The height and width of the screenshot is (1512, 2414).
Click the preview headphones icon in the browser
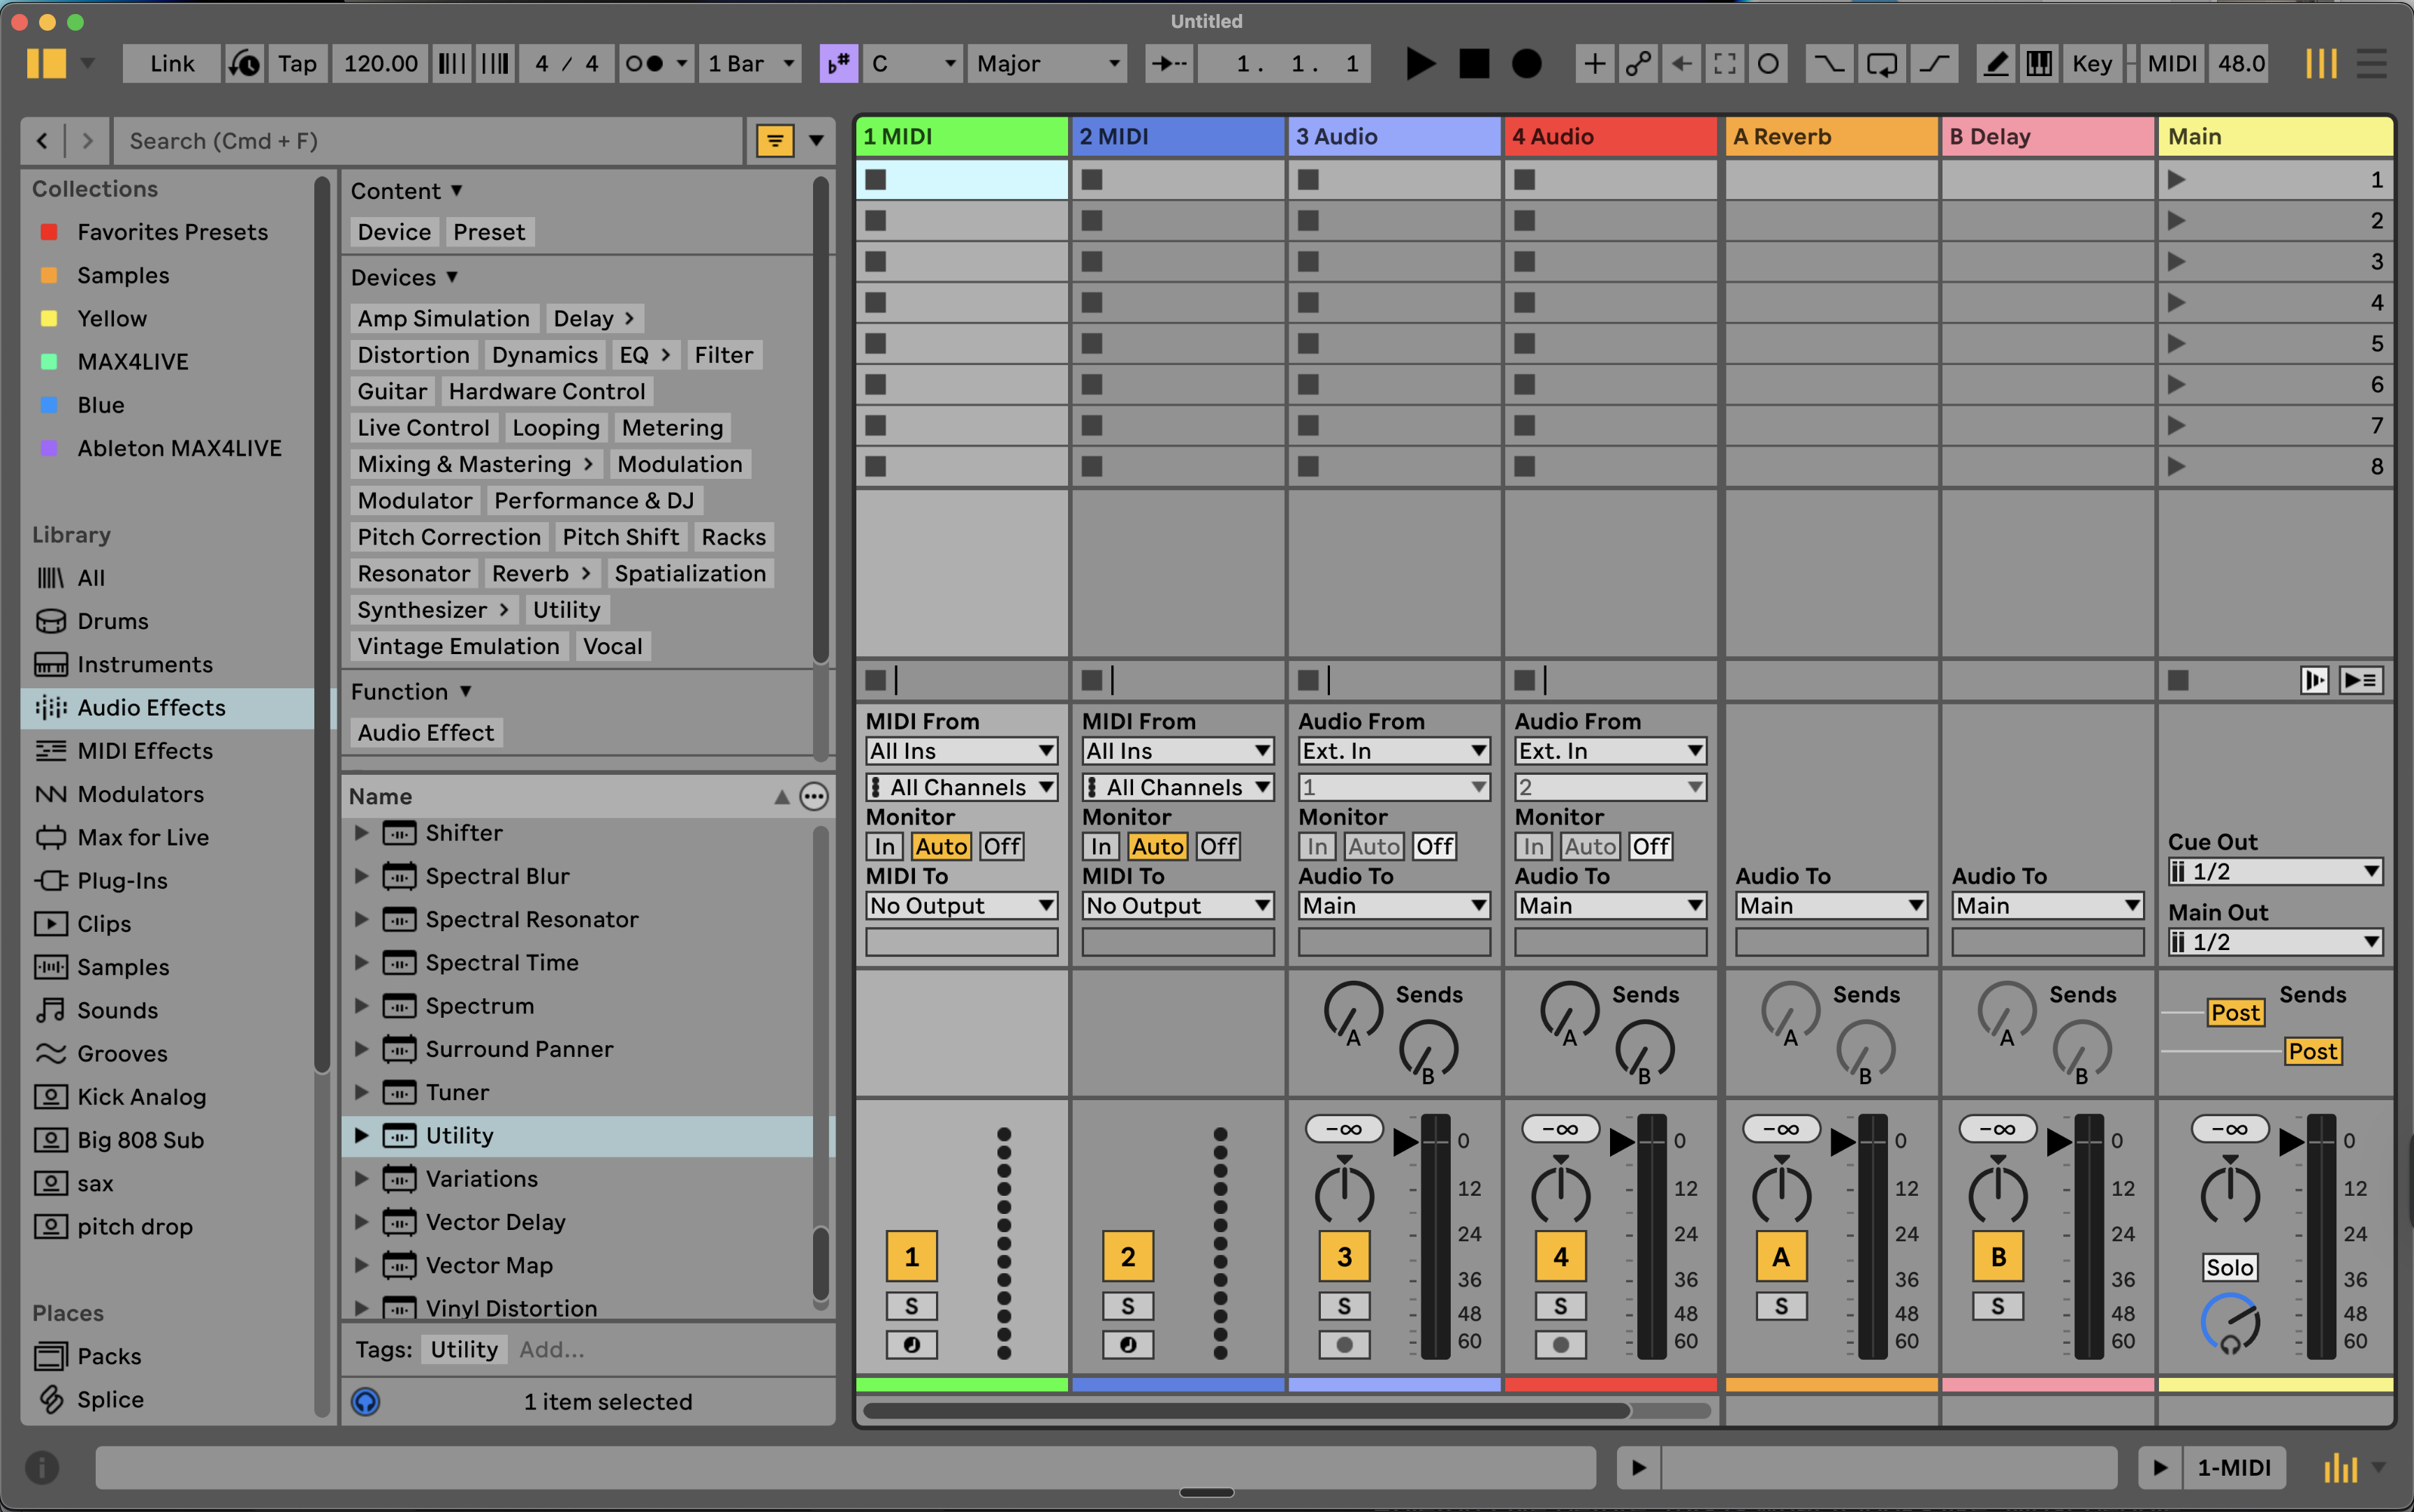(x=366, y=1402)
